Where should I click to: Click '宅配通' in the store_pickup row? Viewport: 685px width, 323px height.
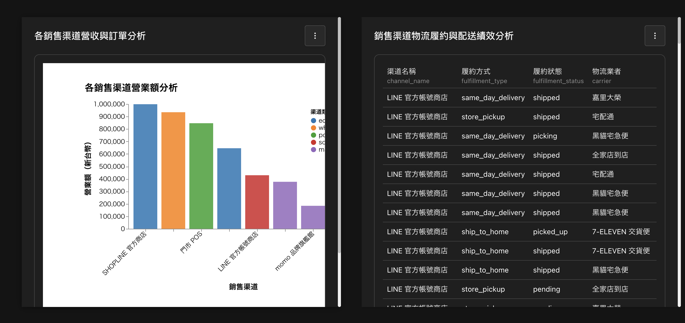point(603,117)
